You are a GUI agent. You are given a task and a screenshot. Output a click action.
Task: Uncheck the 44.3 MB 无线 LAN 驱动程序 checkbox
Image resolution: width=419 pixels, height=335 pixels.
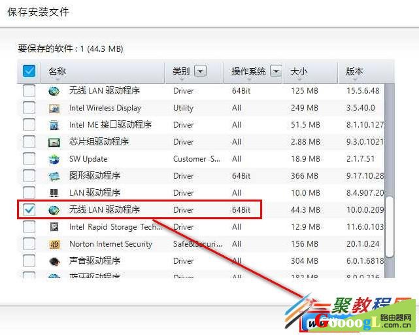29,209
